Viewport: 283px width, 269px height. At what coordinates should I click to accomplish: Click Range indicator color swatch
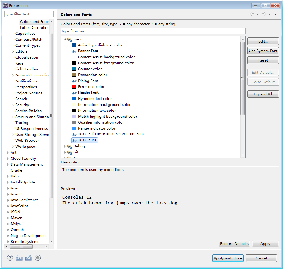74,128
